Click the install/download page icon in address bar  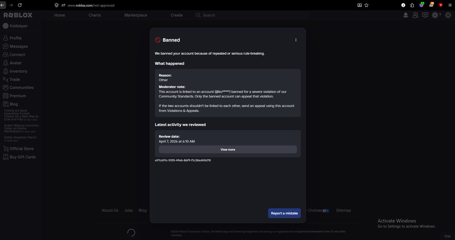coord(359,5)
